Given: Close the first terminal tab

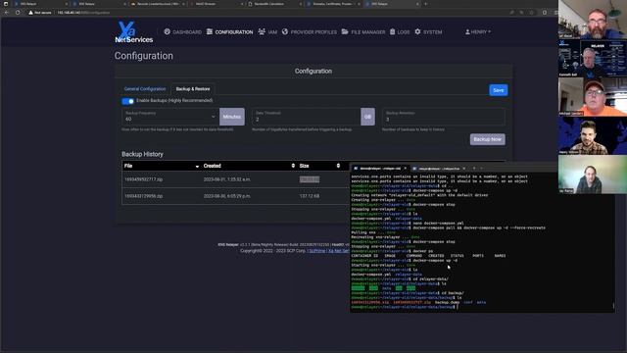Looking at the screenshot, I should click(405, 169).
